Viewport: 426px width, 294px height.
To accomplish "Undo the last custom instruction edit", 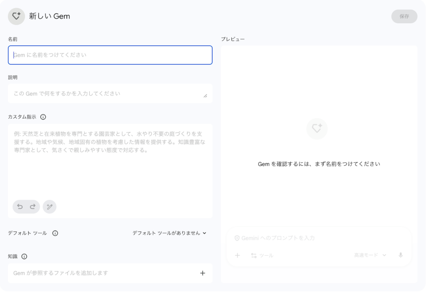I will coord(20,206).
